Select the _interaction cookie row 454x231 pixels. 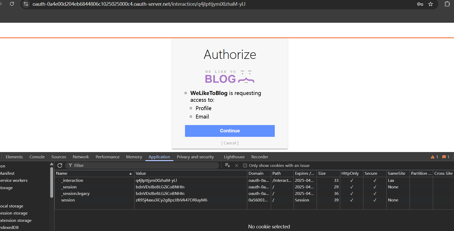click(254, 181)
